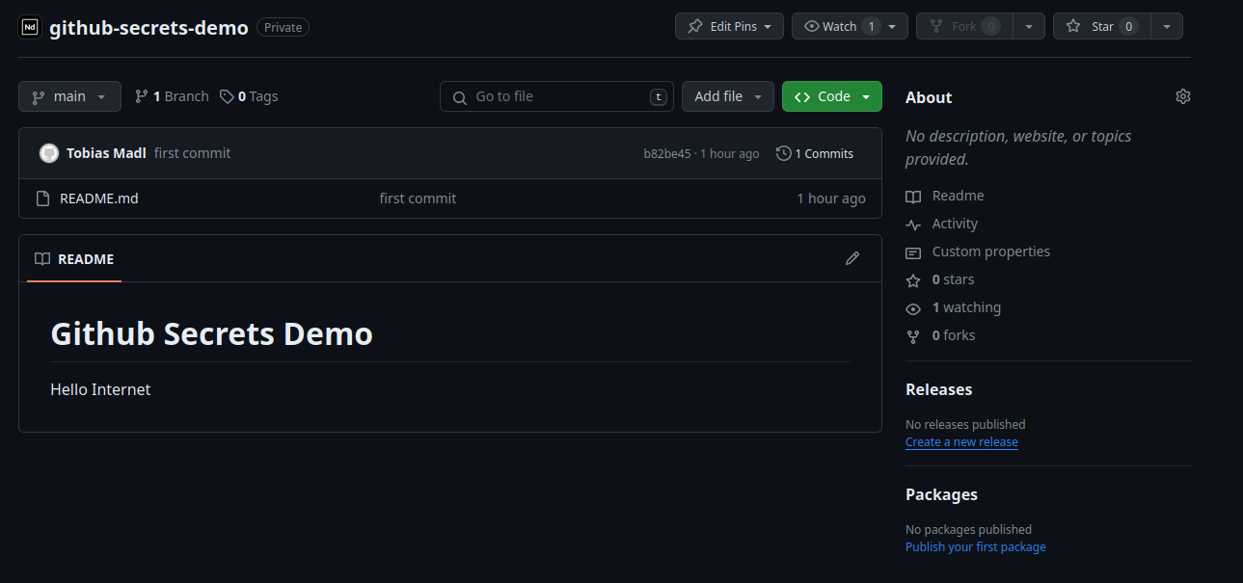Click the eye icon beside 1 watching
Image resolution: width=1243 pixels, height=583 pixels.
(912, 307)
